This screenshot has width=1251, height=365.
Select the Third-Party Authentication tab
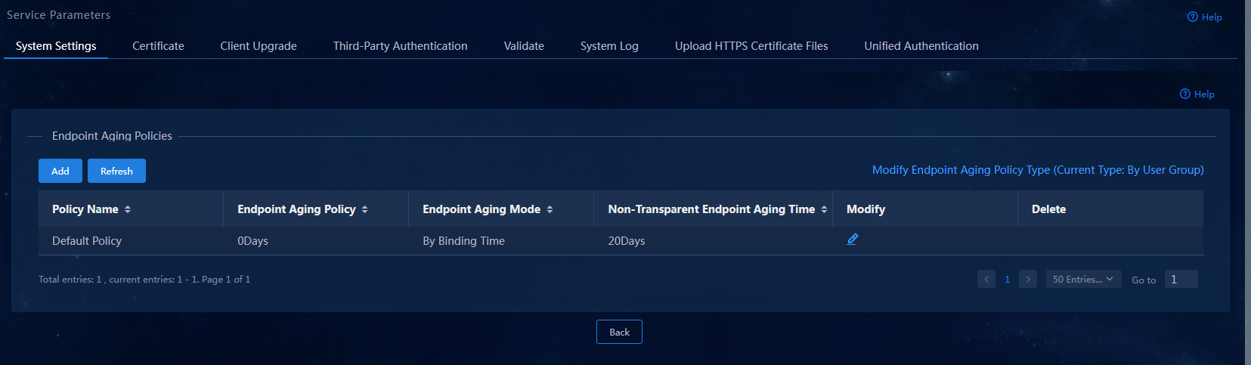pos(401,46)
